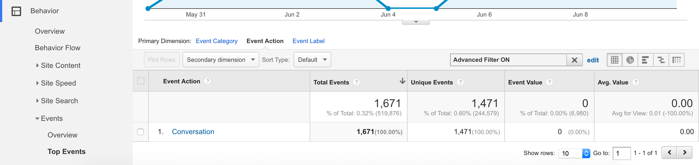The width and height of the screenshot is (699, 165).
Task: Tick the checkbox for the Conversation row
Action: 140,132
